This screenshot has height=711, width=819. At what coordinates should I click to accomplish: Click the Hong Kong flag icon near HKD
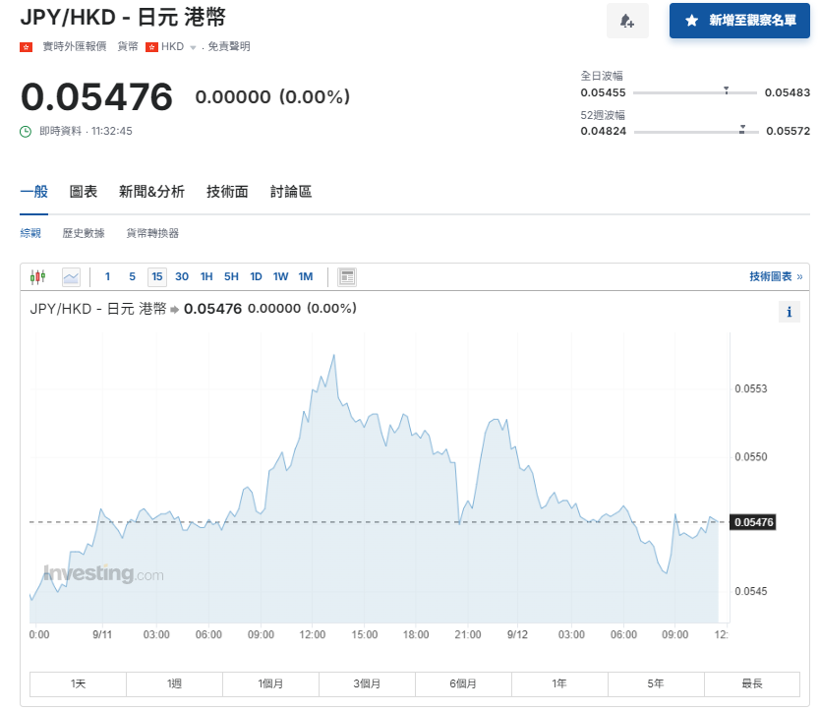150,45
